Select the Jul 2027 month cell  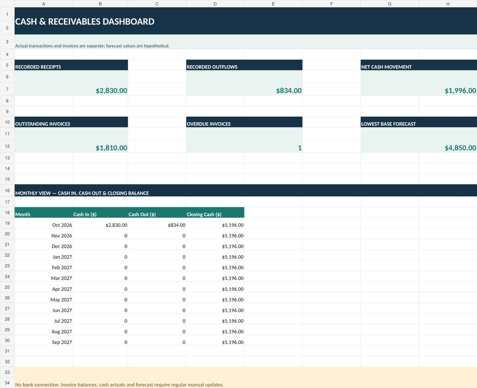(43, 319)
